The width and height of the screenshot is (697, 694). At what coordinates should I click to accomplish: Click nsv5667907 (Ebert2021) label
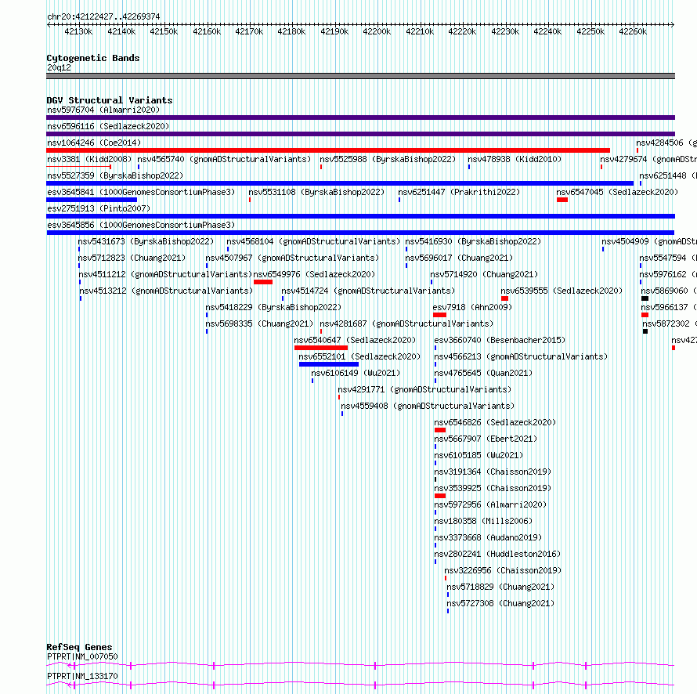click(486, 439)
